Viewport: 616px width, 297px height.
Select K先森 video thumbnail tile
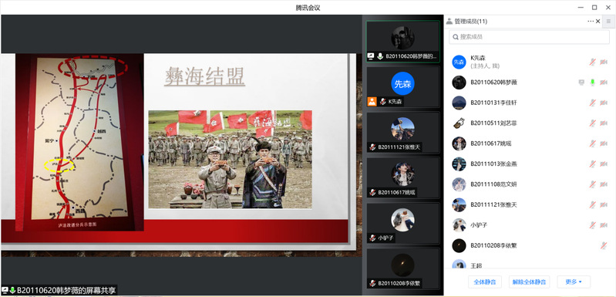[402, 87]
